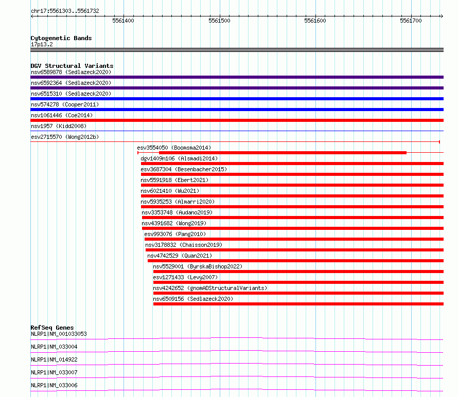Click transcript NLRP1|NM_033007
This screenshot has width=458, height=397.
click(54, 372)
